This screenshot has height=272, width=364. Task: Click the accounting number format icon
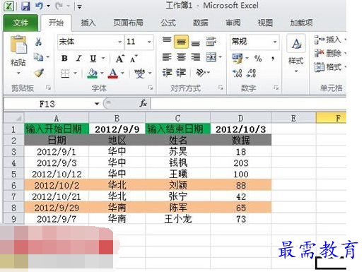click(x=237, y=58)
